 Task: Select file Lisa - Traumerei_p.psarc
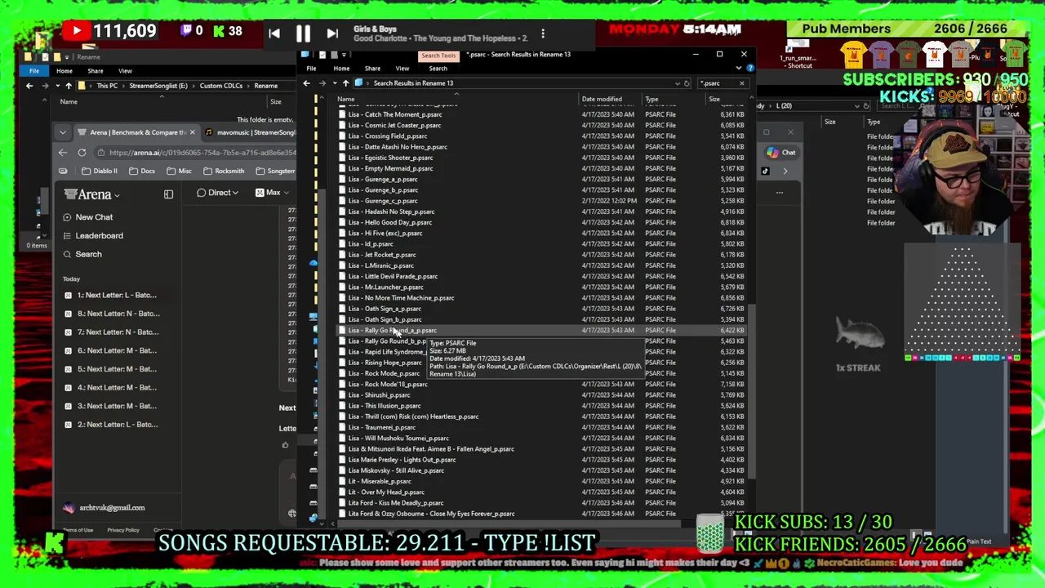point(382,427)
